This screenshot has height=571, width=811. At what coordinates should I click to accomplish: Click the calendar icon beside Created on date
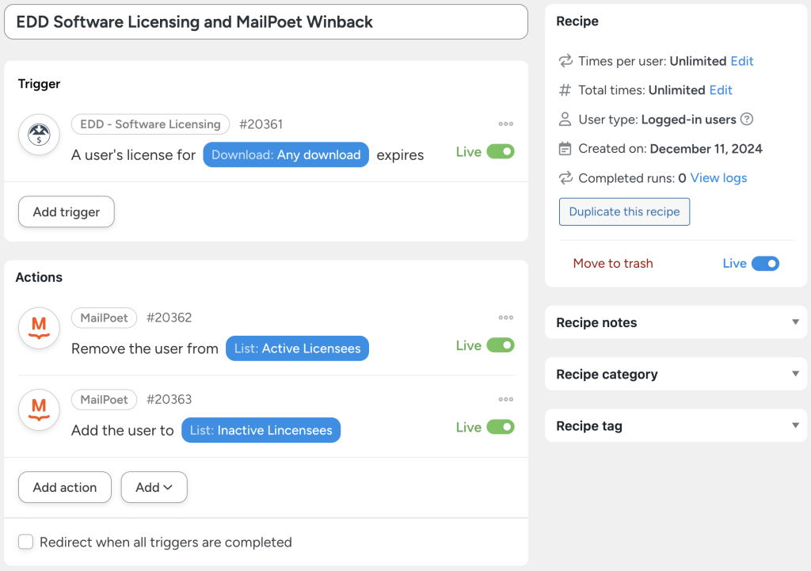(x=564, y=148)
